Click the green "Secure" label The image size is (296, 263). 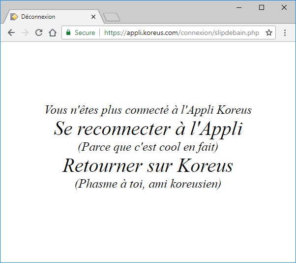[x=85, y=33]
